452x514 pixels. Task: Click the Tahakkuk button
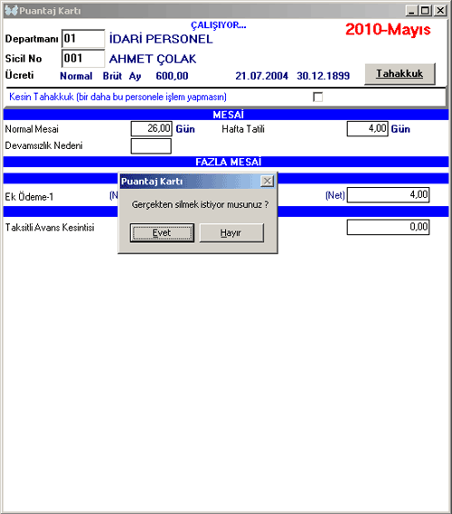400,74
